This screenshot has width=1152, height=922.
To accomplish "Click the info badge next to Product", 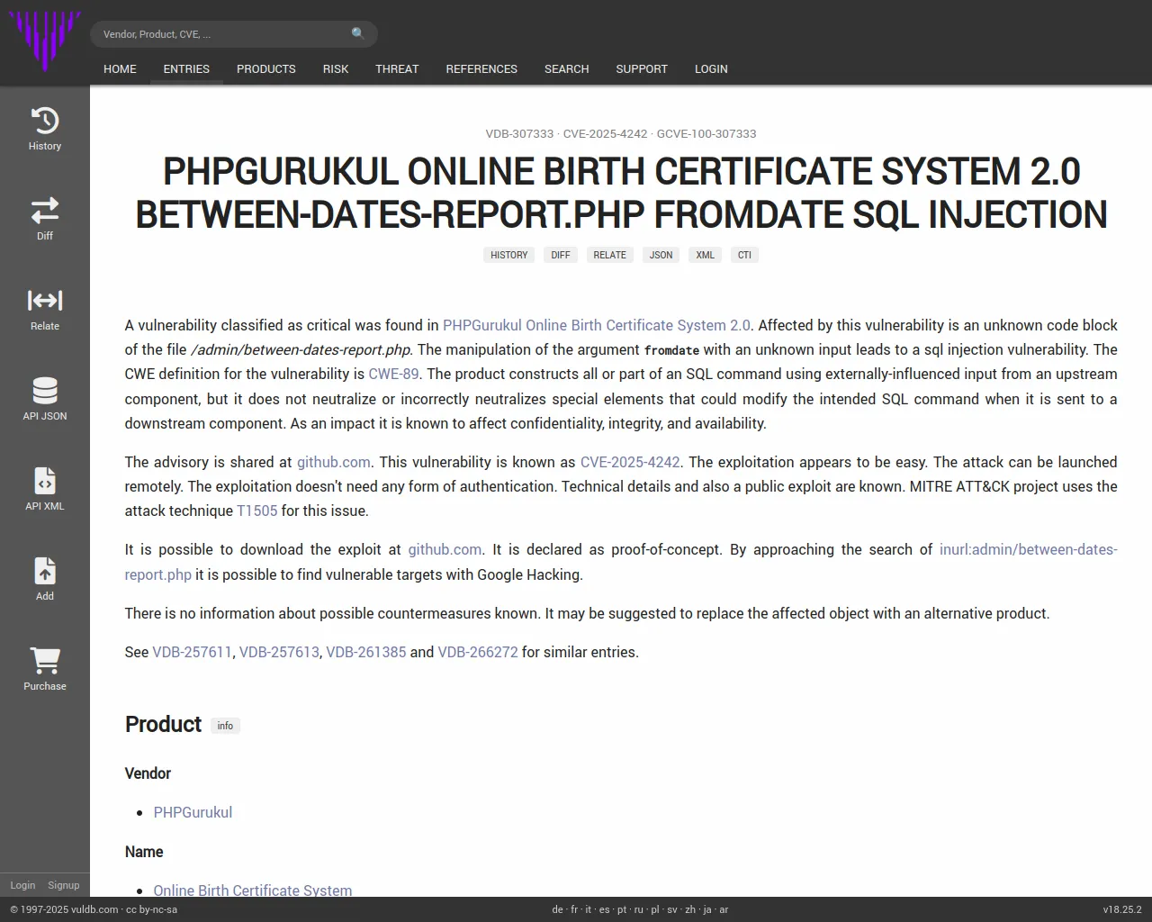I will point(225,726).
